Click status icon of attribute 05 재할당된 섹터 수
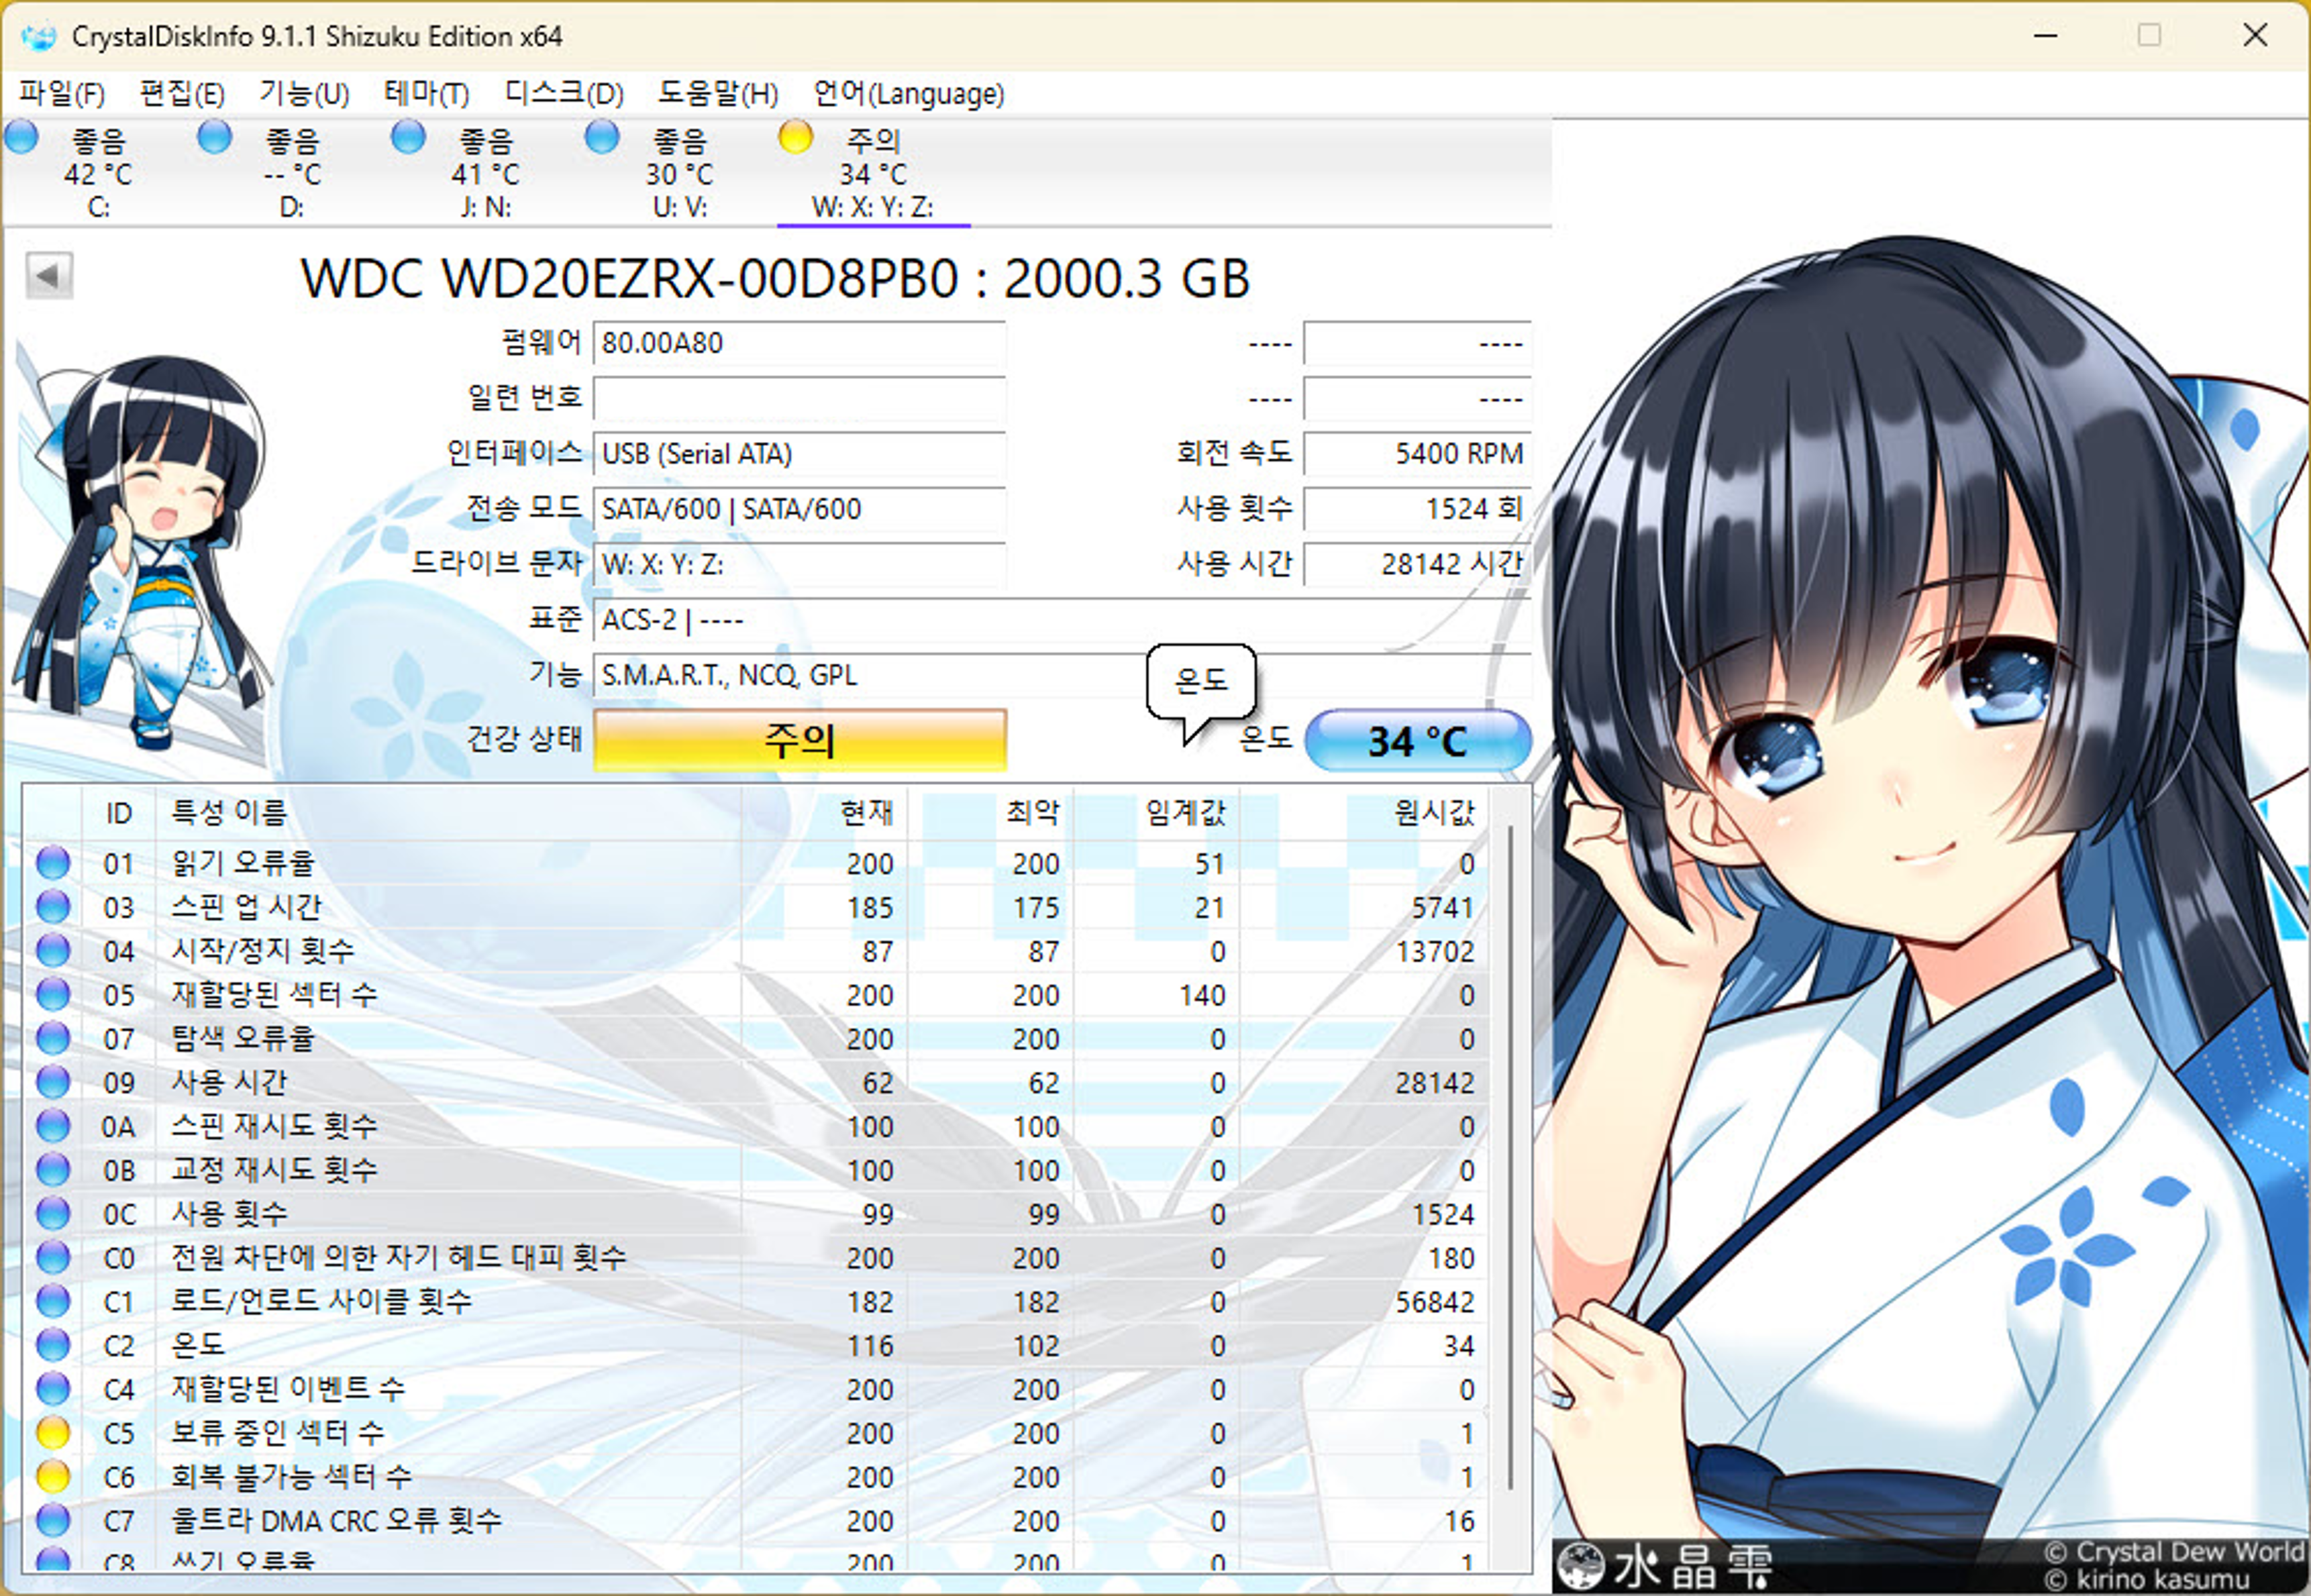This screenshot has height=1596, width=2311. 53,994
